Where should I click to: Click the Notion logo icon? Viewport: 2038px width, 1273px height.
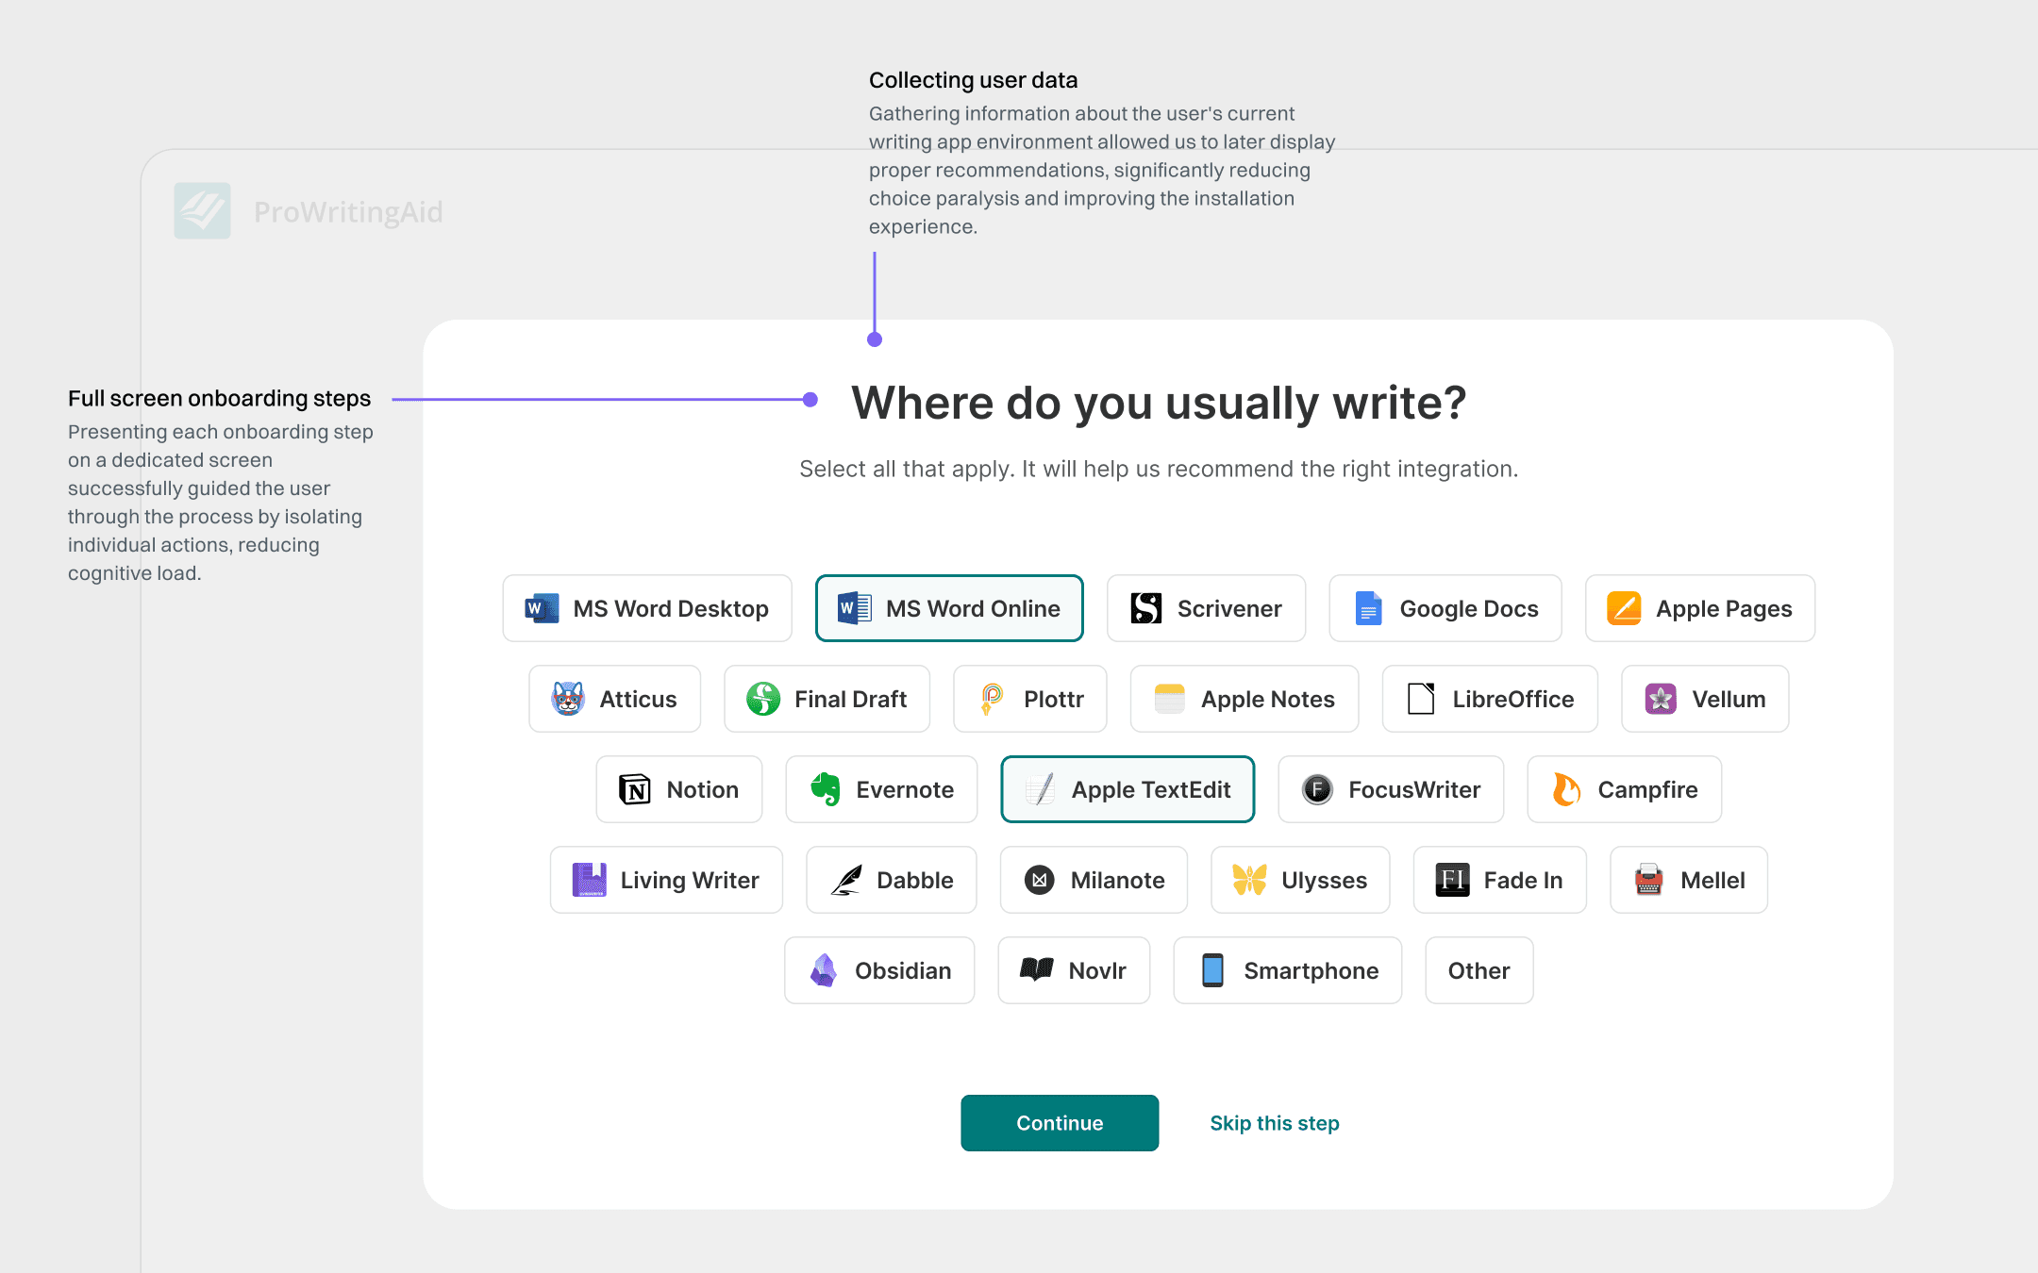point(634,789)
